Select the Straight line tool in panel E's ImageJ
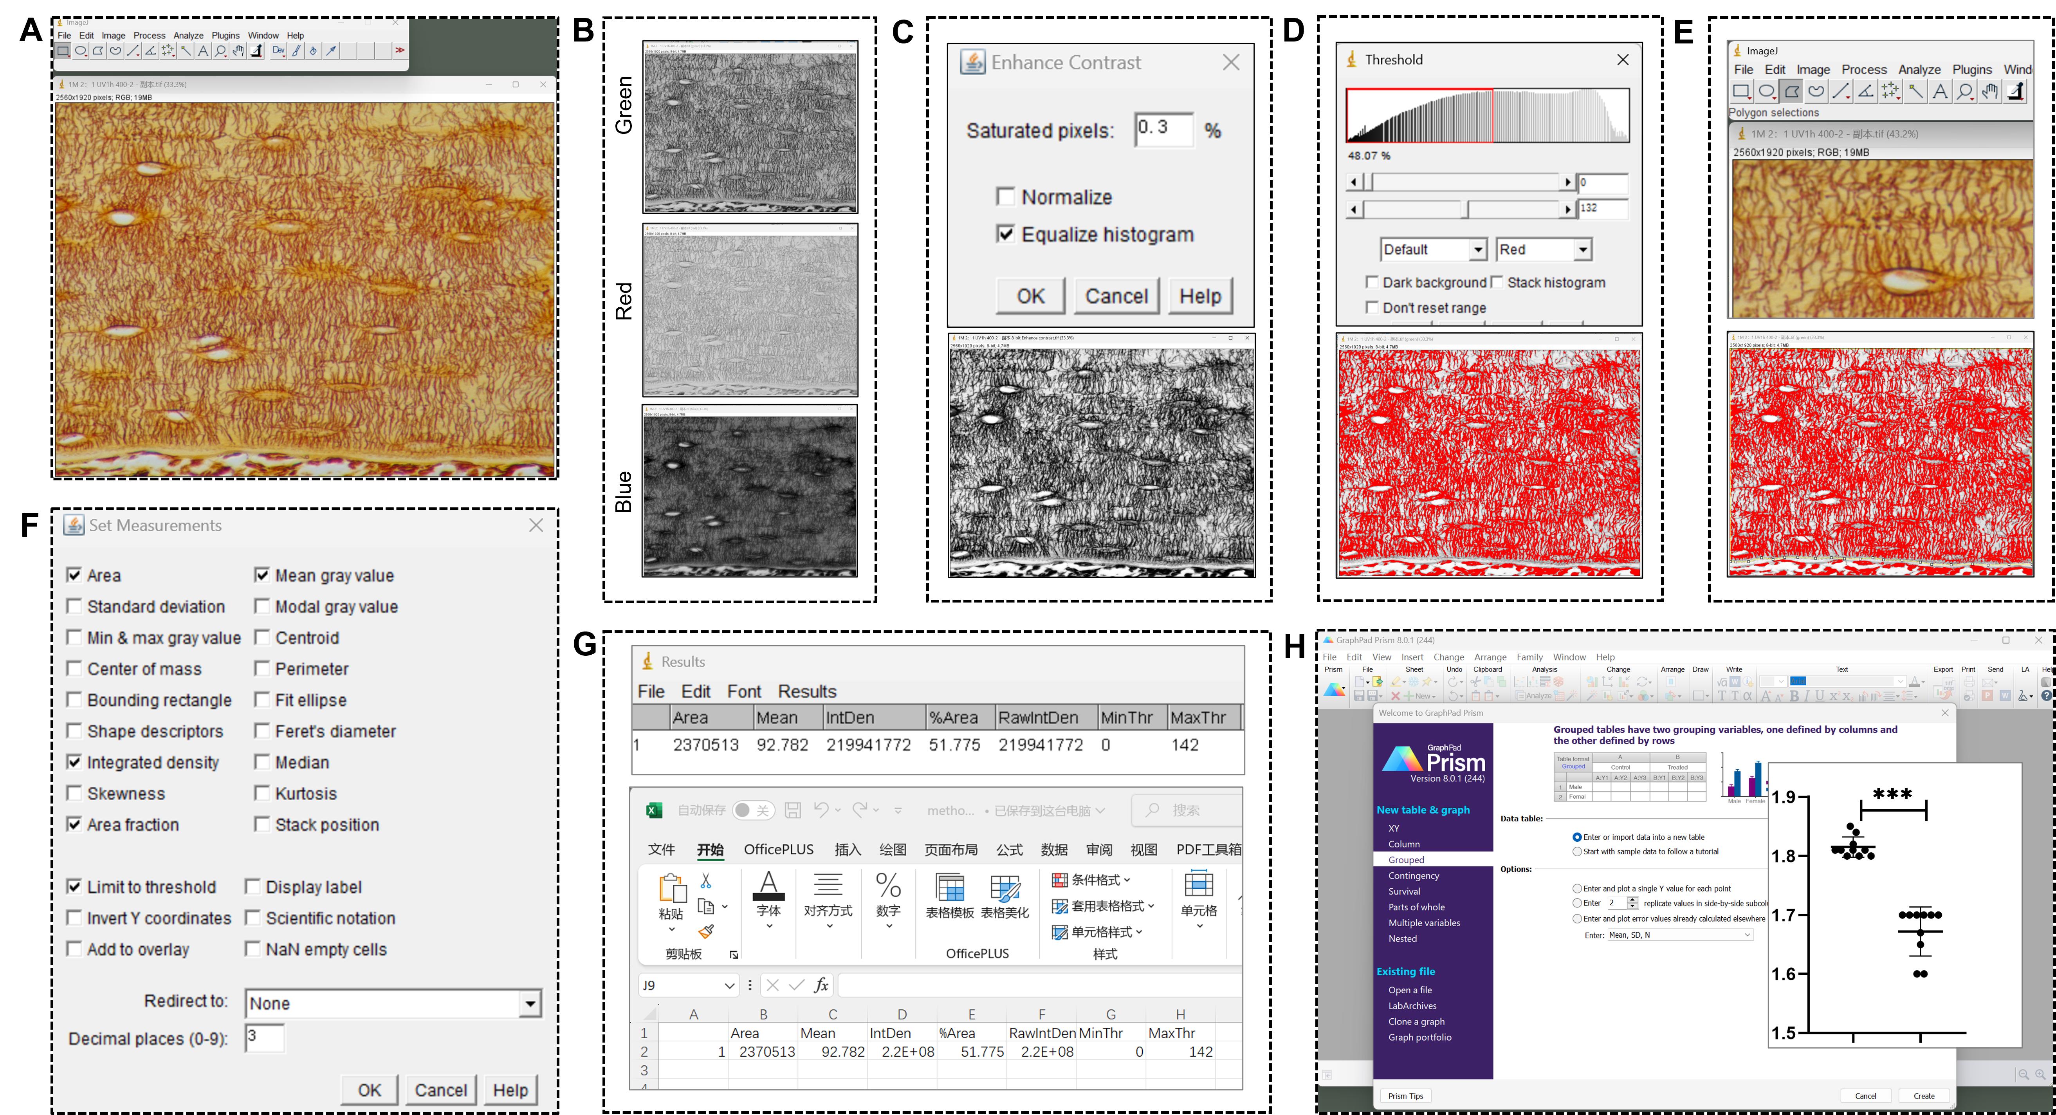This screenshot has width=2056, height=1115. tap(1841, 91)
